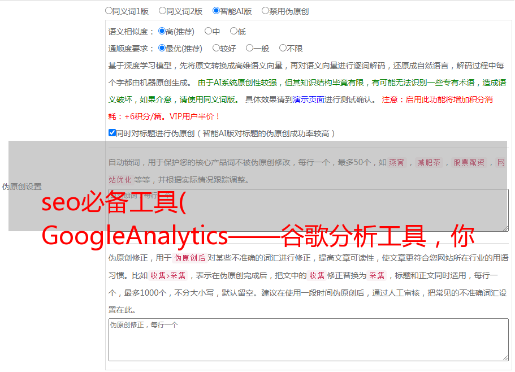Select the 智能AI版 radio option
Viewport: 515px width, 372px height.
pyautogui.click(x=216, y=11)
